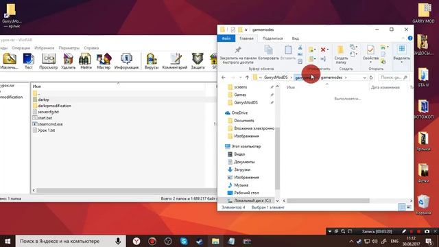
Task: Select GarrysModDS in the address path
Action: pos(276,78)
